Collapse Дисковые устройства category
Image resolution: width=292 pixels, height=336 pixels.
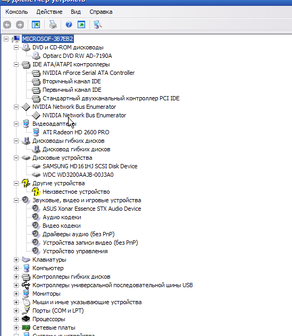16,158
